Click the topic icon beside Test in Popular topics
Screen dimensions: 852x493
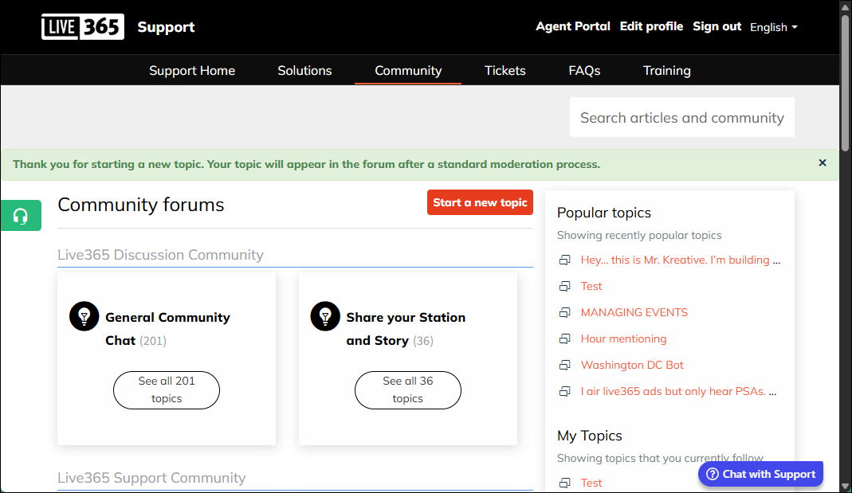565,286
